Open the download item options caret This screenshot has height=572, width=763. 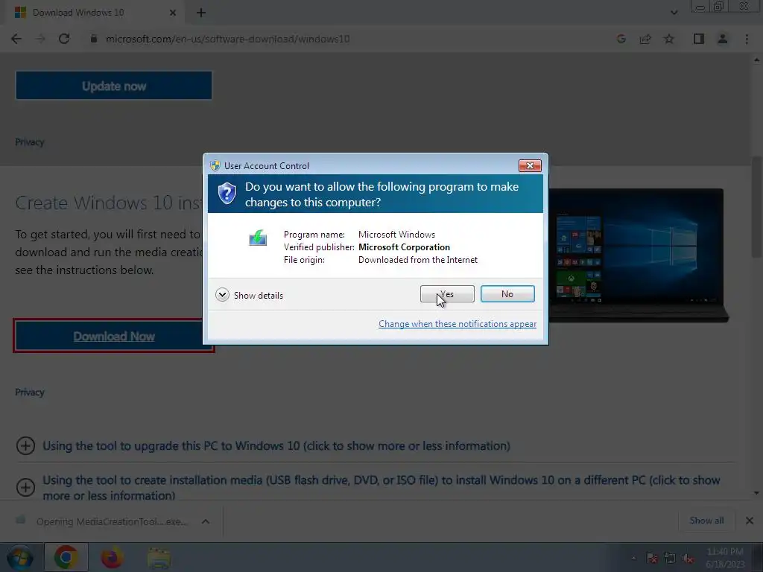pos(206,521)
